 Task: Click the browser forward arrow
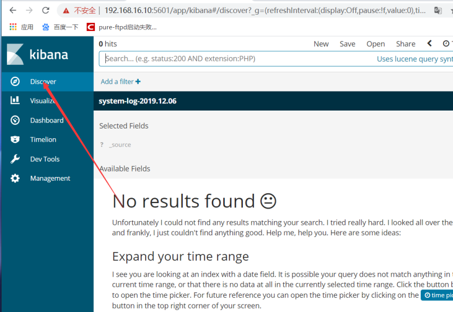(x=29, y=10)
